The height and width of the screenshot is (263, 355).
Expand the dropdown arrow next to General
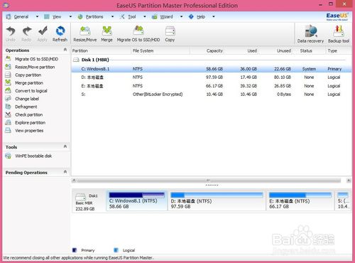pos(37,16)
